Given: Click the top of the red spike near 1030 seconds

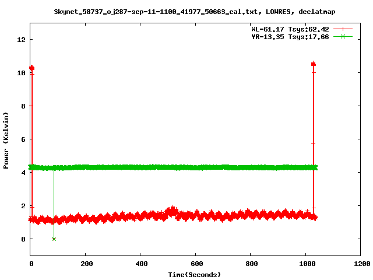Looking at the screenshot, I should 314,64.
